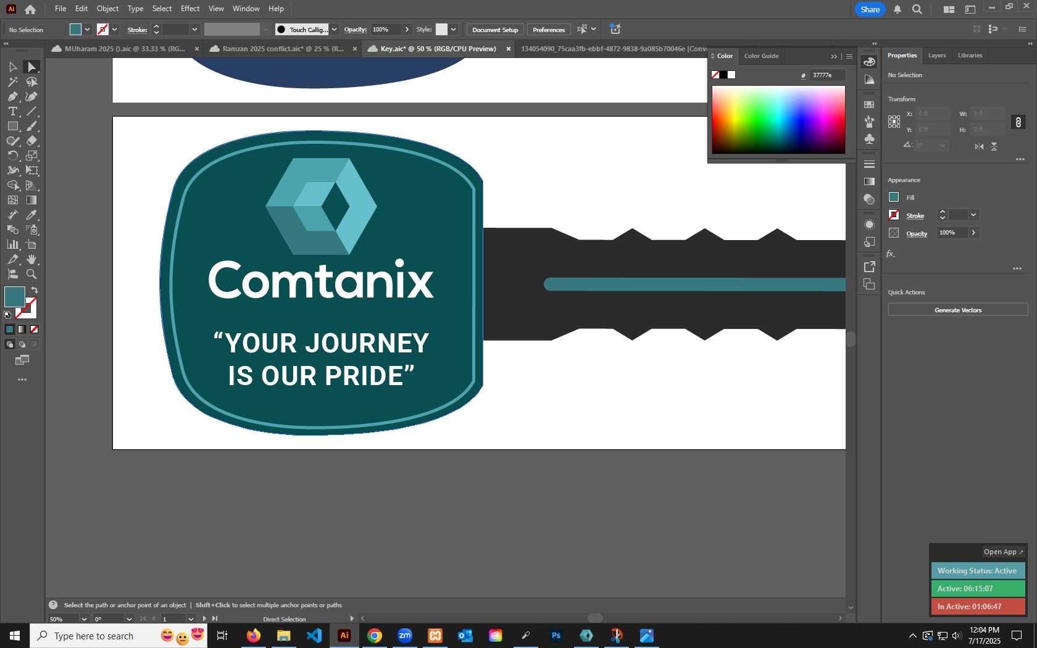This screenshot has width=1037, height=648.
Task: Select the Hand tool
Action: tap(31, 259)
